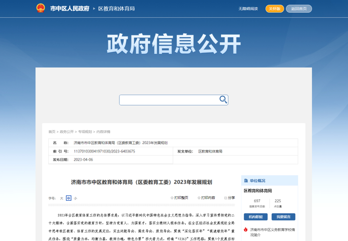The width and height of the screenshot is (348, 241).
Task: Click 政府信息公开 banner title
Action: pos(174,44)
